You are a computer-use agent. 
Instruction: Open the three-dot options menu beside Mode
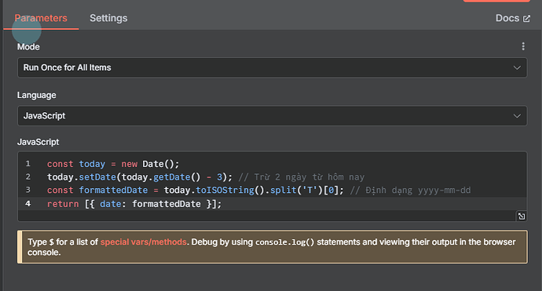click(523, 46)
